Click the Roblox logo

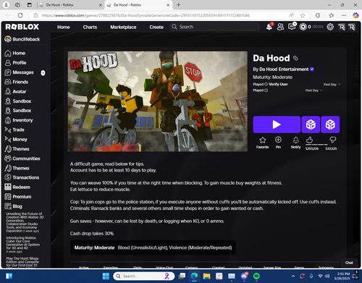22,27
